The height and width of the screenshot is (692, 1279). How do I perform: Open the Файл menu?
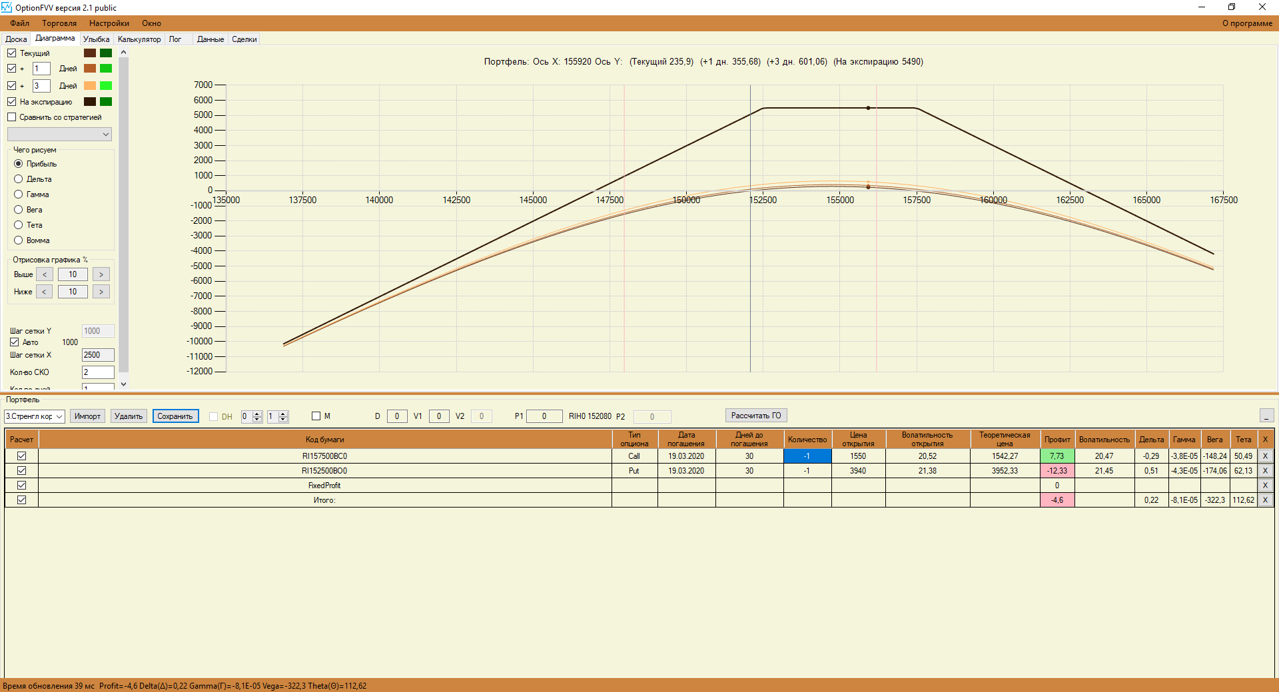(19, 23)
